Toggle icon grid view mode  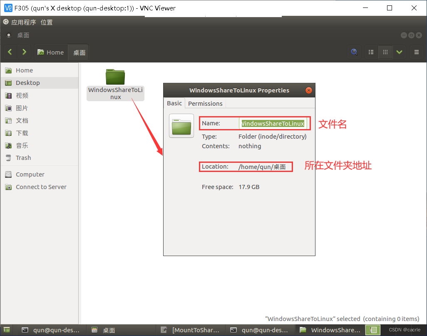385,52
